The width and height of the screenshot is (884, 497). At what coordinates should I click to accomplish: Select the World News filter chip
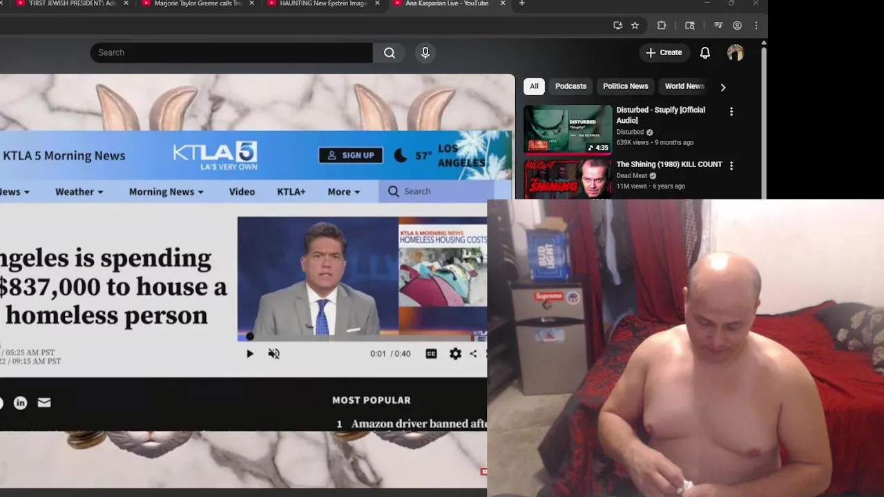coord(684,86)
